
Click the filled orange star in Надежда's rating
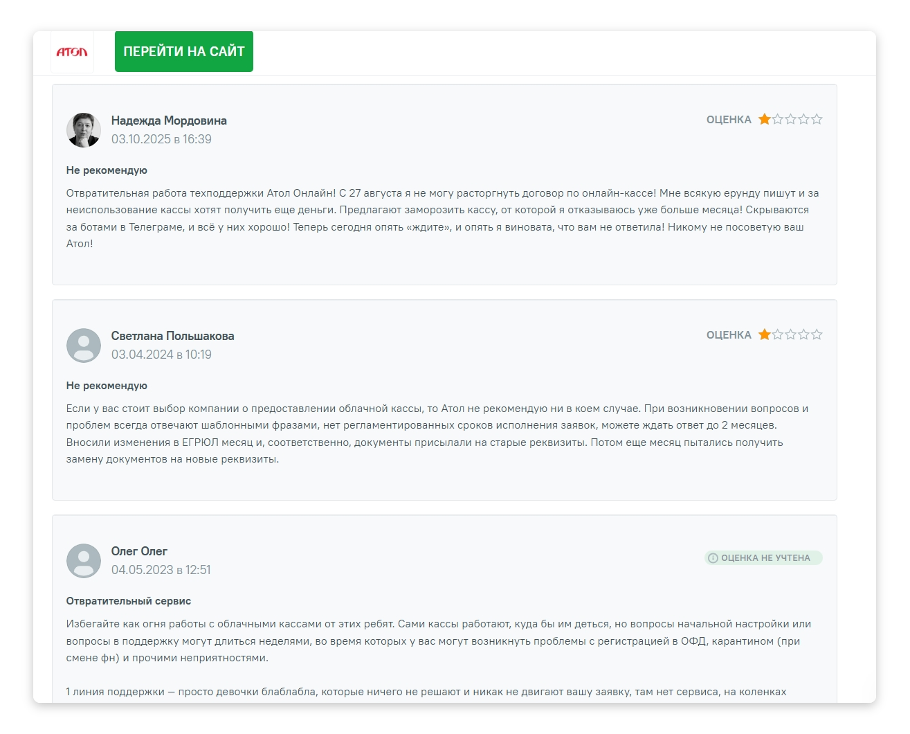coord(765,119)
